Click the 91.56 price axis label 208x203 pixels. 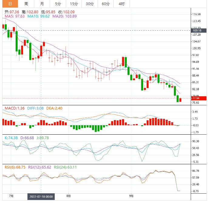point(196,69)
